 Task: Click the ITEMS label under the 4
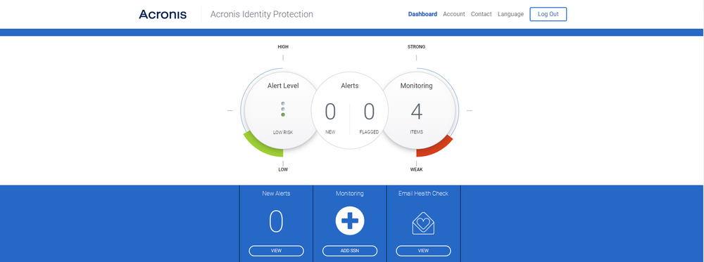coord(417,132)
